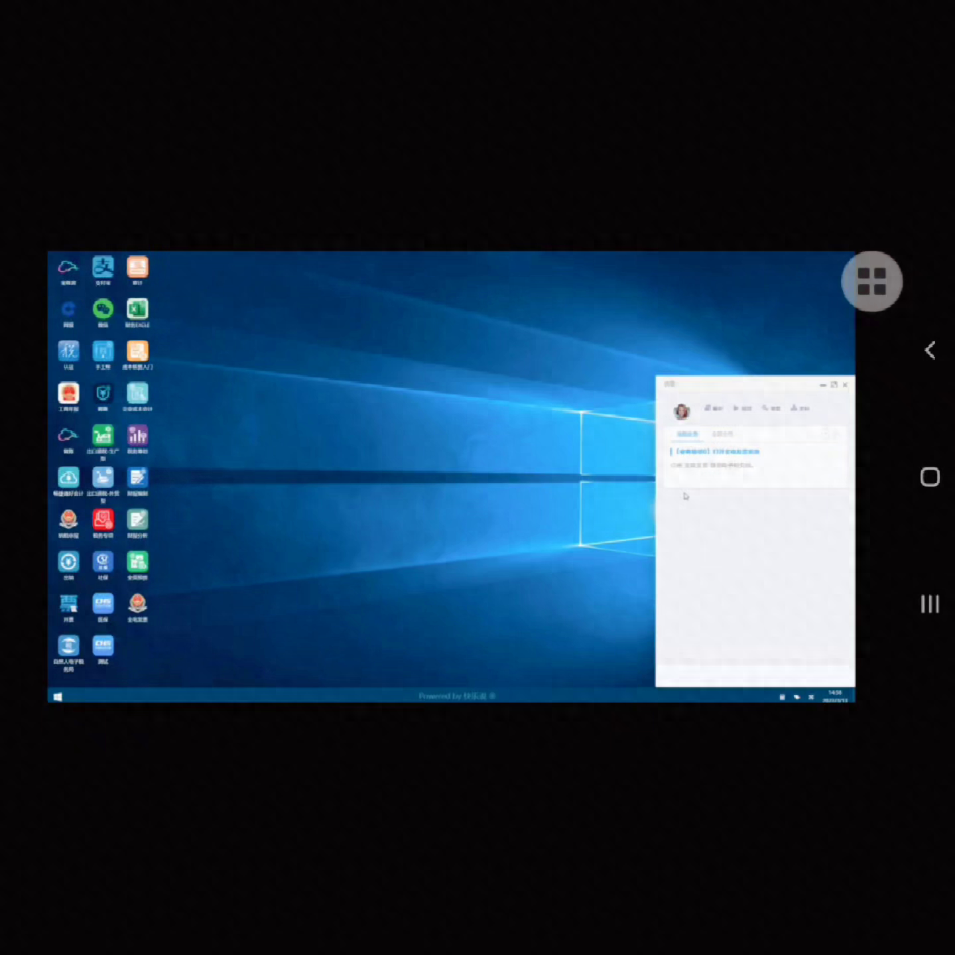Open the purple bar chart icon
The width and height of the screenshot is (955, 955).
[137, 435]
